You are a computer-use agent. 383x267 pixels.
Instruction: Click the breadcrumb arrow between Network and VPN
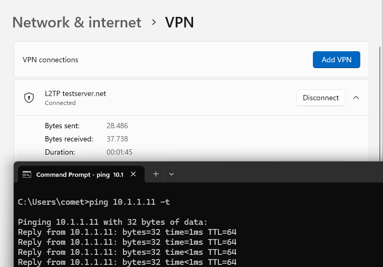[154, 22]
